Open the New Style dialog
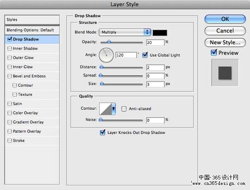 (225, 42)
